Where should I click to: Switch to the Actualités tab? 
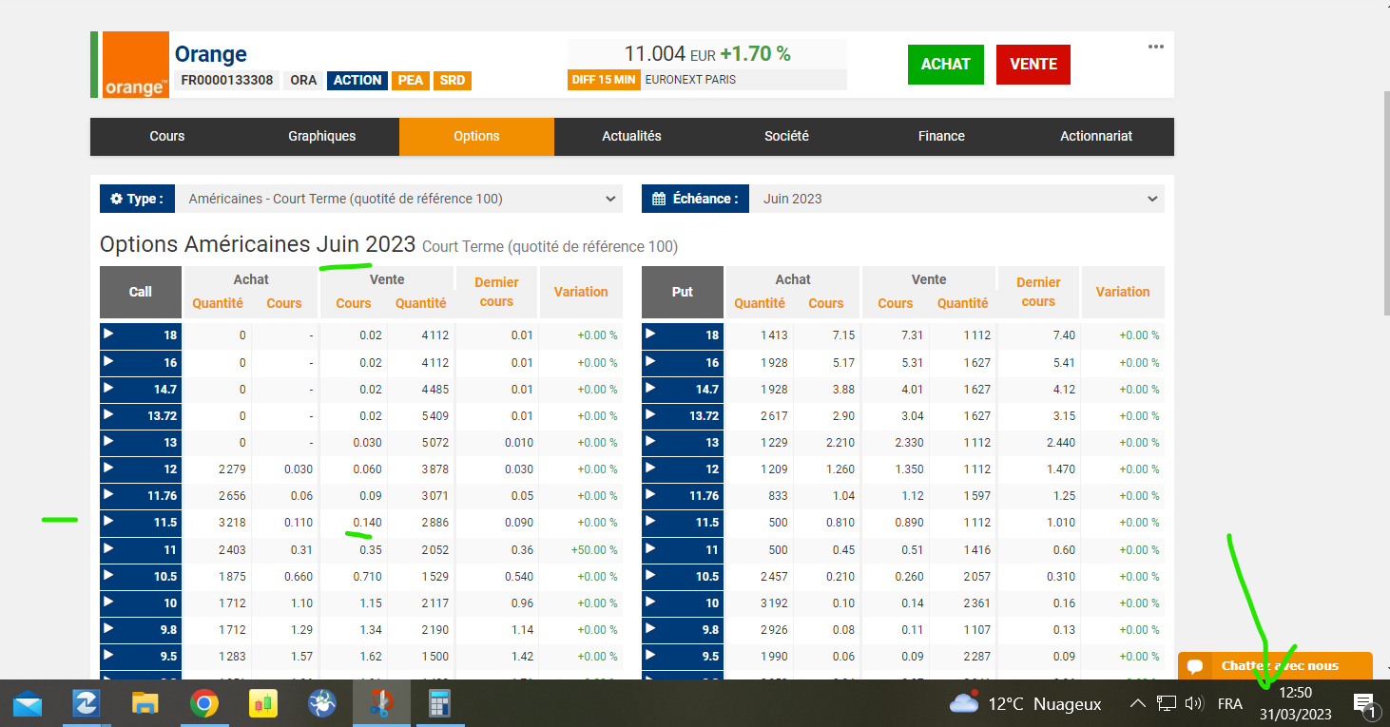pyautogui.click(x=631, y=136)
